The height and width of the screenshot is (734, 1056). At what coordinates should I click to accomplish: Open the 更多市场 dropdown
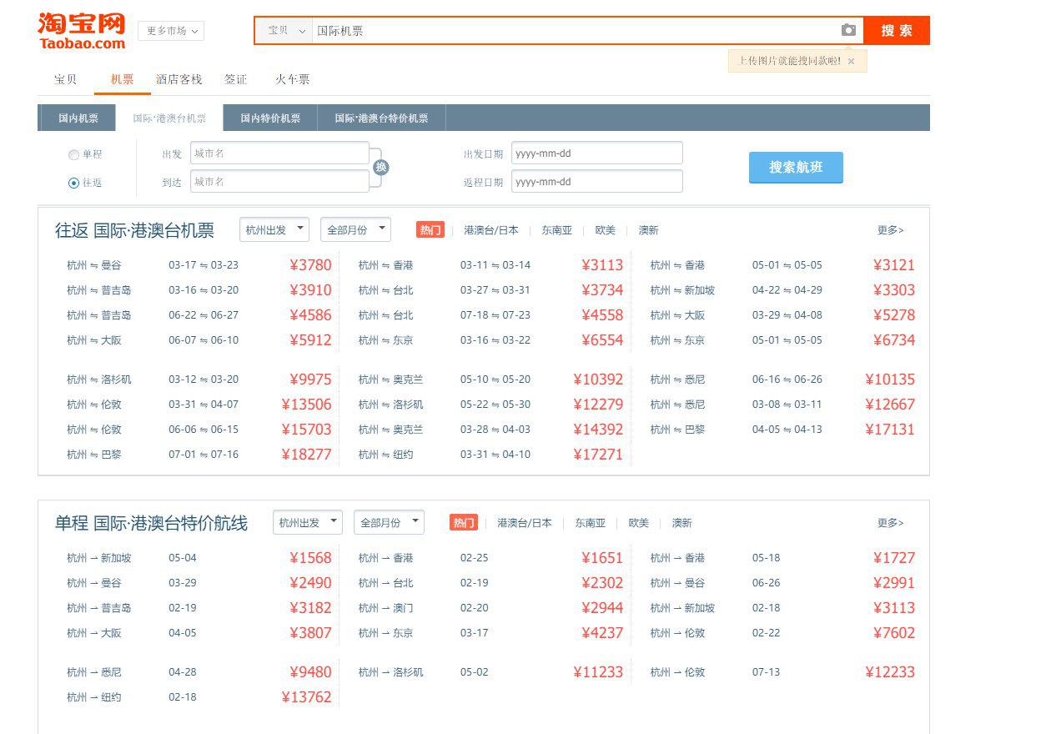pyautogui.click(x=171, y=31)
